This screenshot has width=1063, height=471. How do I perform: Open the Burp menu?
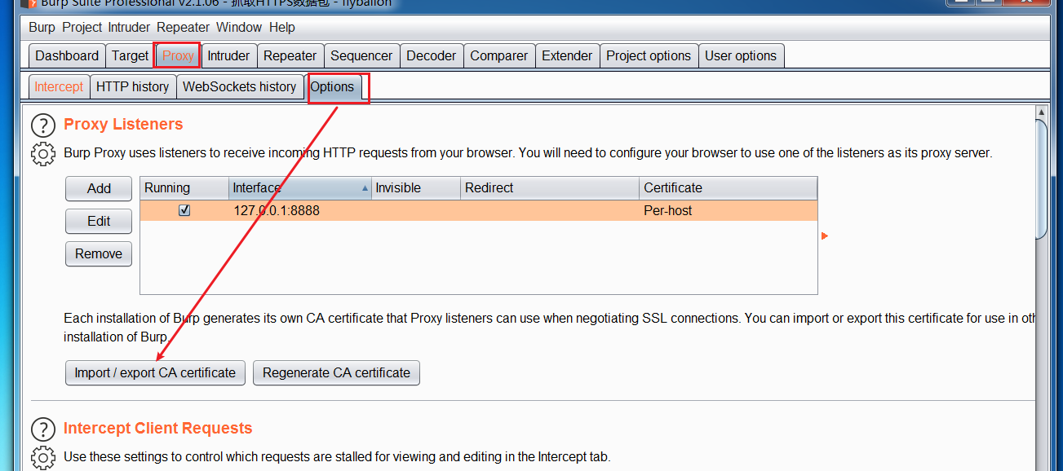pyautogui.click(x=42, y=27)
